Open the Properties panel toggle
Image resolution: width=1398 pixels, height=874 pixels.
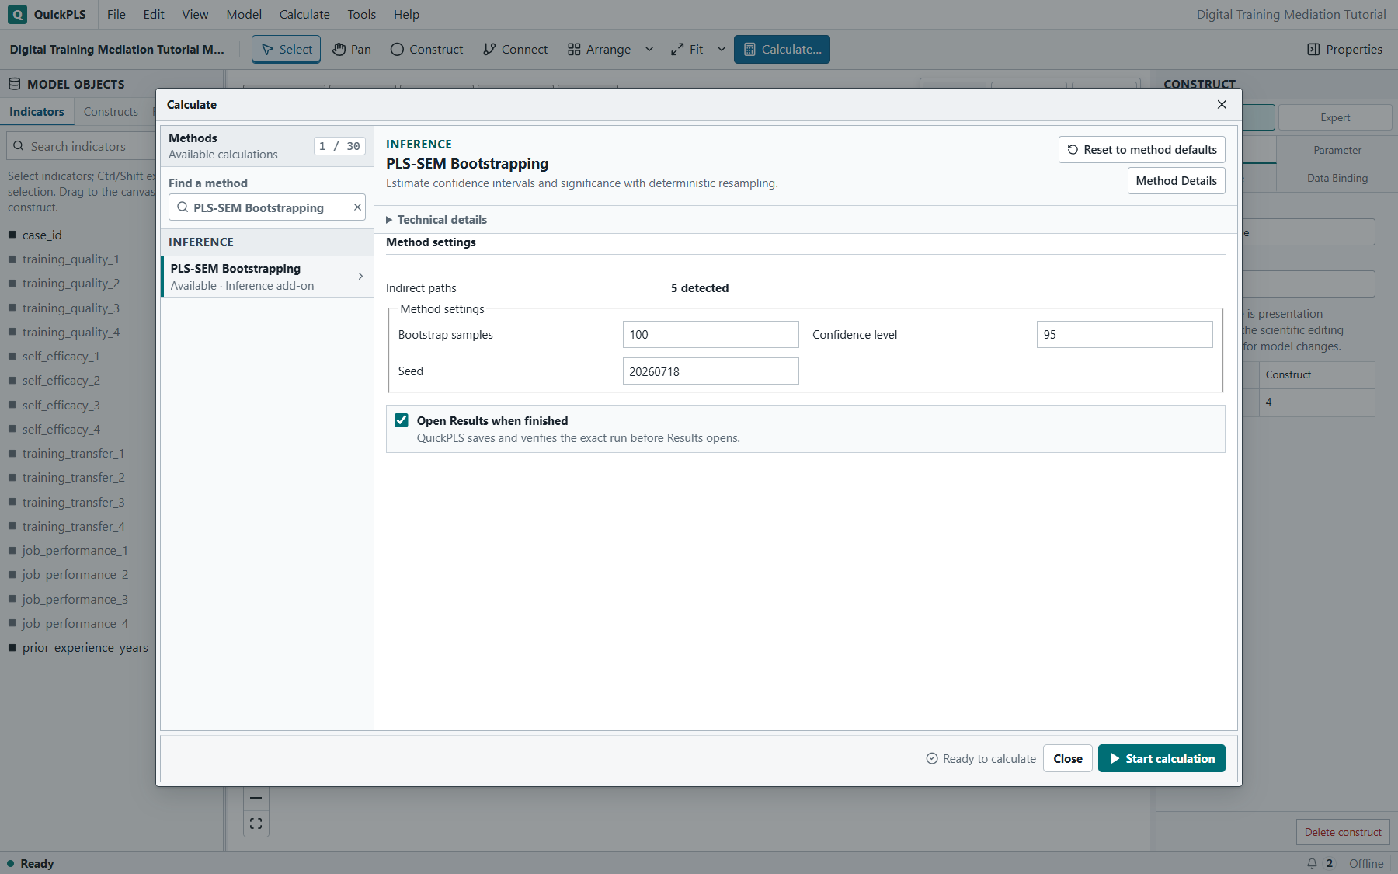coord(1344,49)
